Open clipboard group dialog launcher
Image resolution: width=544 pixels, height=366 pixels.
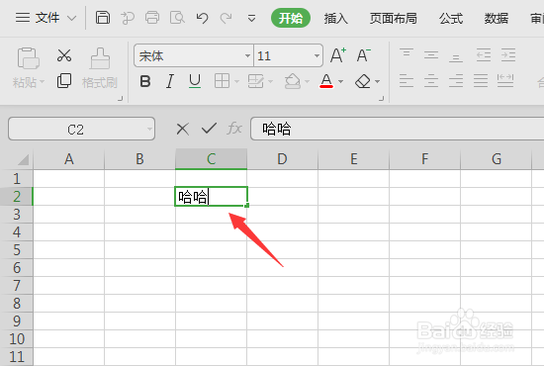click(x=120, y=99)
